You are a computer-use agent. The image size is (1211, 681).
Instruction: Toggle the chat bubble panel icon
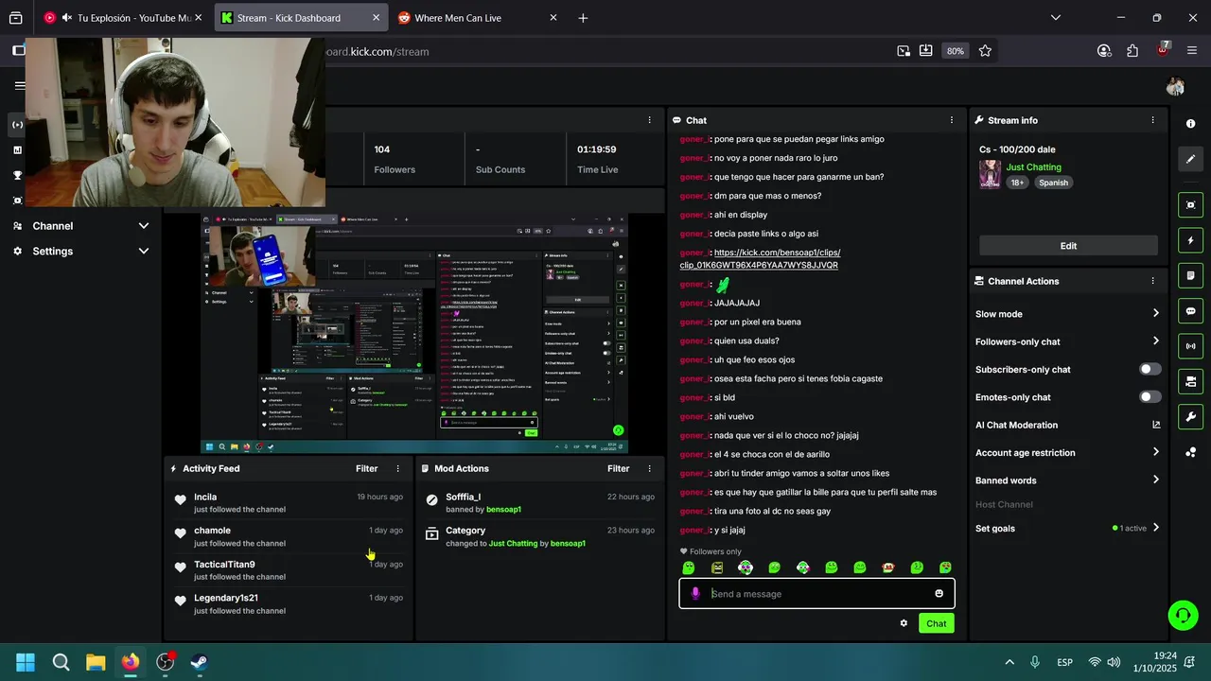[x=1190, y=311]
